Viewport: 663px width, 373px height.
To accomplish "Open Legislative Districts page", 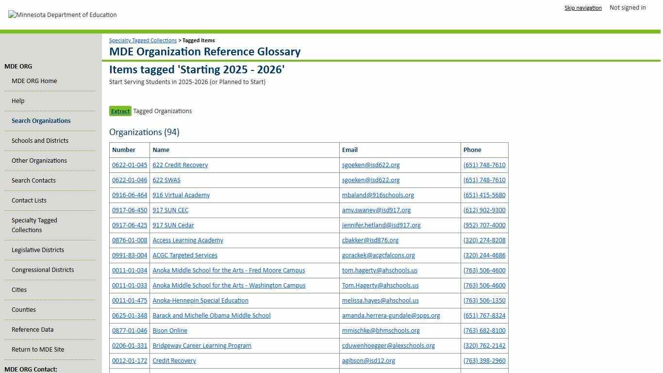I will (38, 250).
